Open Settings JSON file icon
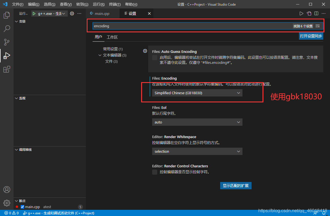The width and height of the screenshot is (330, 216). [309, 13]
